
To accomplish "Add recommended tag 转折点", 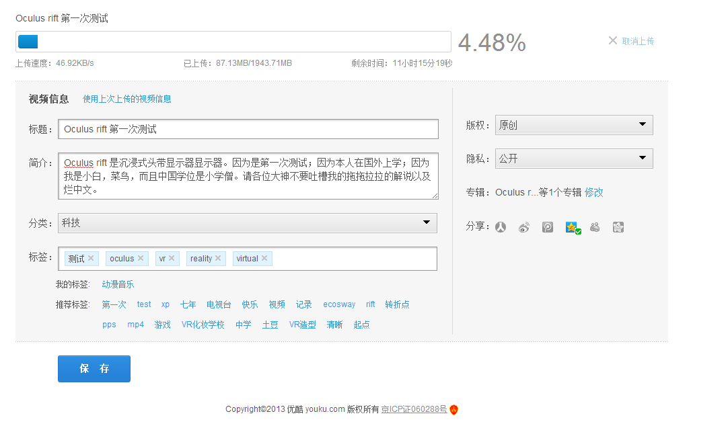I will (398, 304).
